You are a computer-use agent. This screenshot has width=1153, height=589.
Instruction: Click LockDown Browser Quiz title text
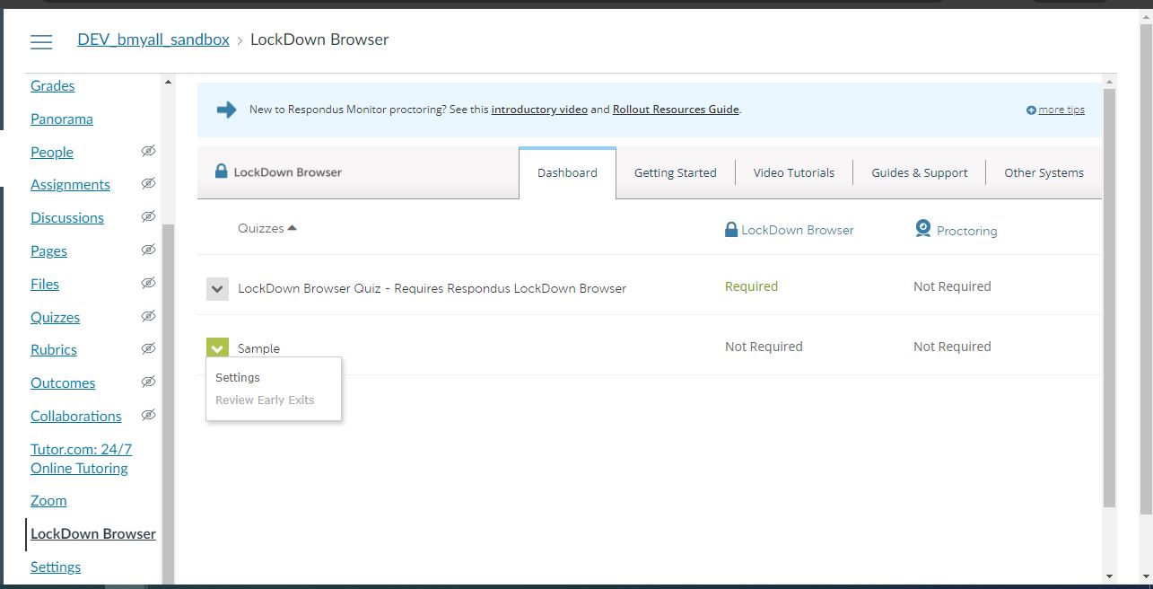tap(432, 288)
